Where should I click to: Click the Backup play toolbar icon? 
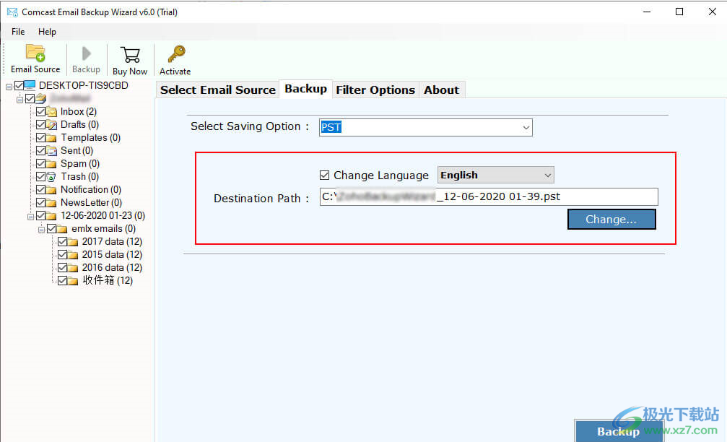86,53
